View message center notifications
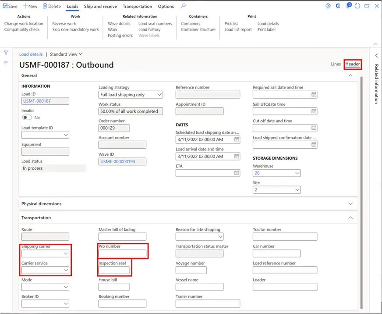The width and height of the screenshot is (382, 314). (349, 6)
